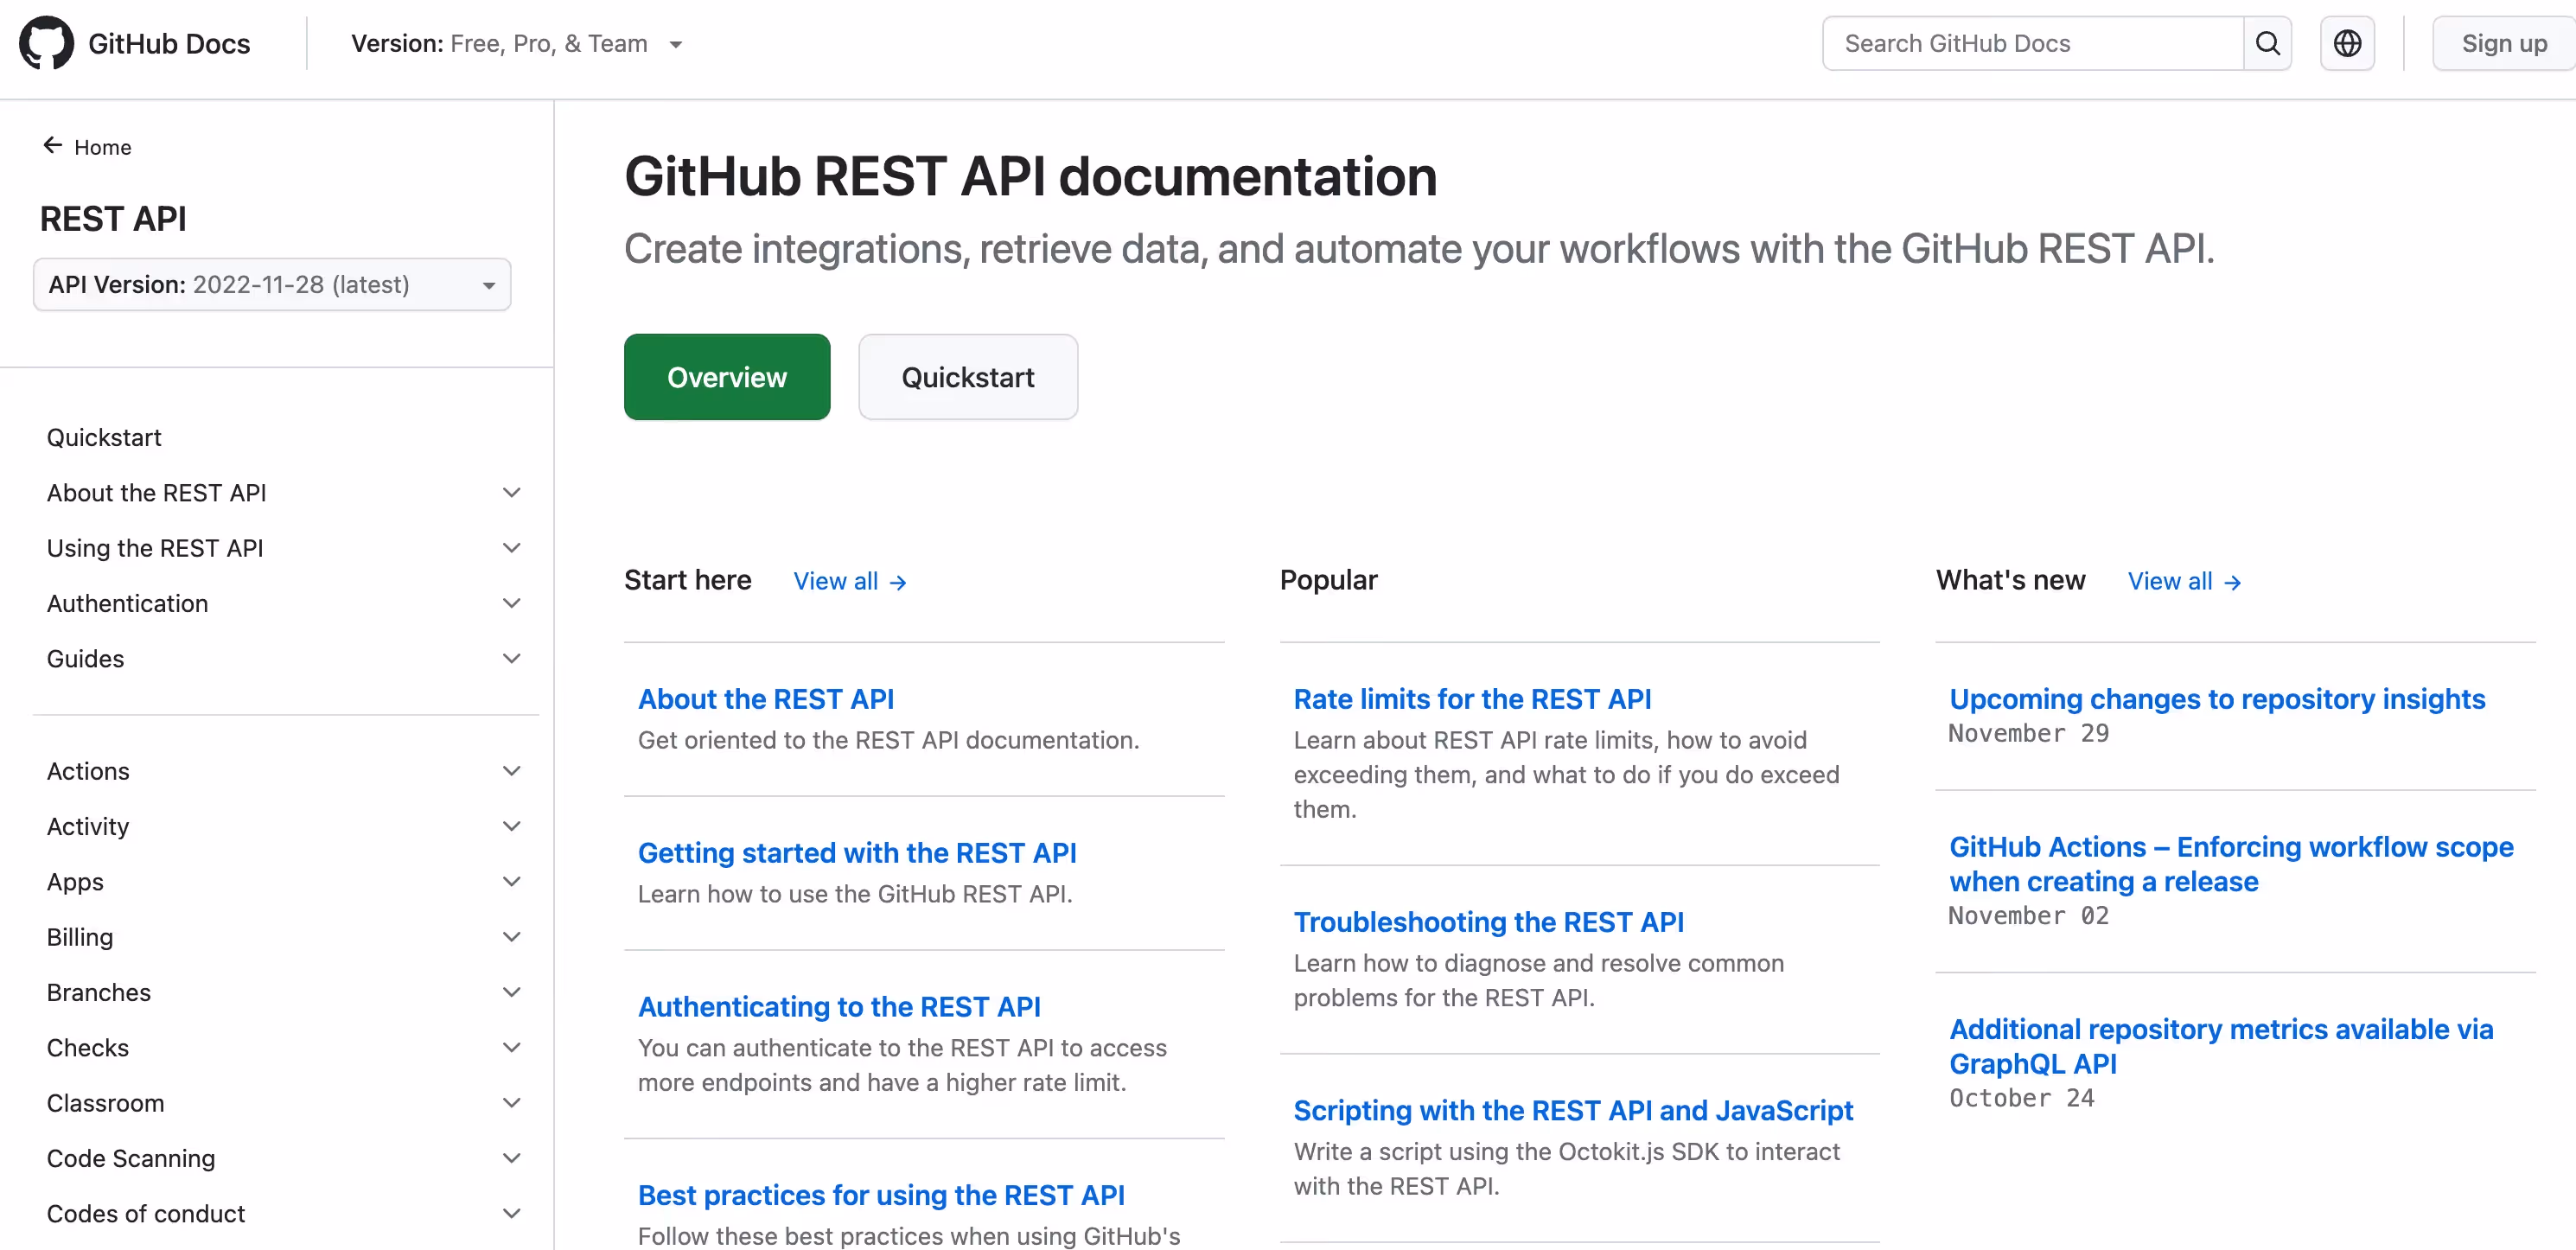Select Code Scanning in the sidebar
The image size is (2576, 1250).
coord(131,1158)
